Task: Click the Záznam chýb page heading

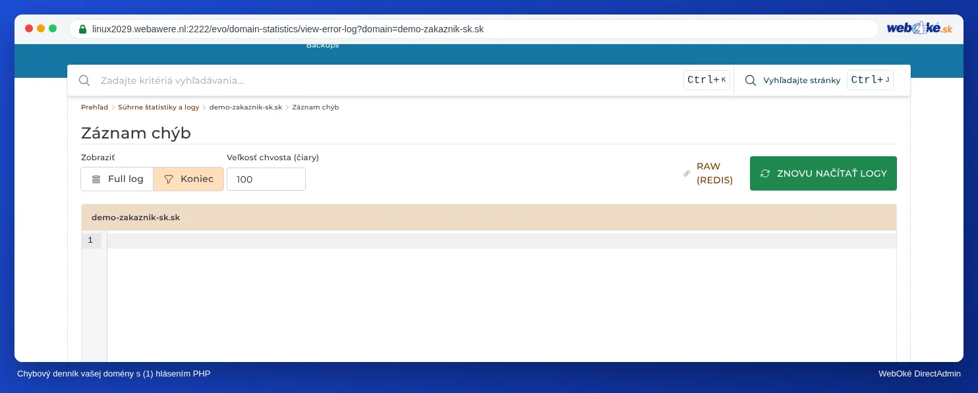Action: (x=136, y=133)
